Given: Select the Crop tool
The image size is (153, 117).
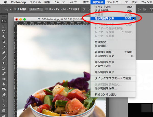Looking at the screenshot, I should (x=4, y=42).
